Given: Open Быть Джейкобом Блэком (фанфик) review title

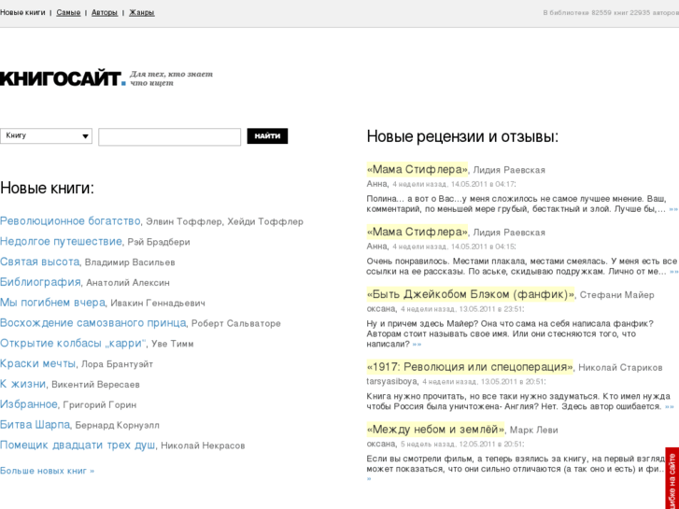Looking at the screenshot, I should pos(471,293).
